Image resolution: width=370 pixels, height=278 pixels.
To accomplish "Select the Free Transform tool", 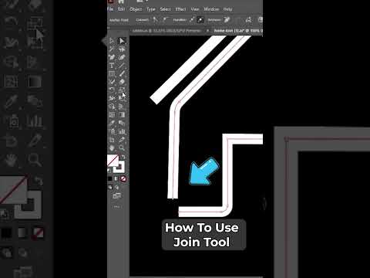I will 122,98.
